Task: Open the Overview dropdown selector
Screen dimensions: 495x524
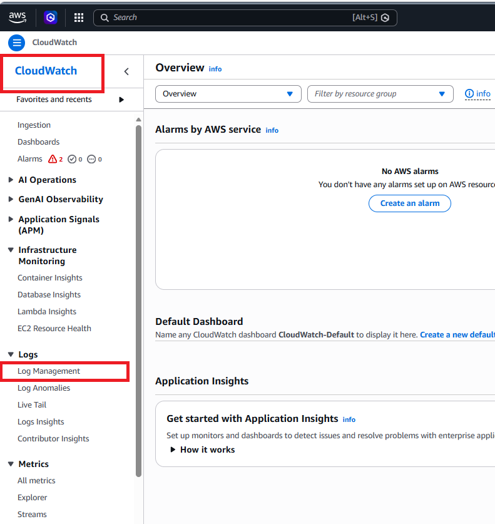Action: click(x=228, y=94)
